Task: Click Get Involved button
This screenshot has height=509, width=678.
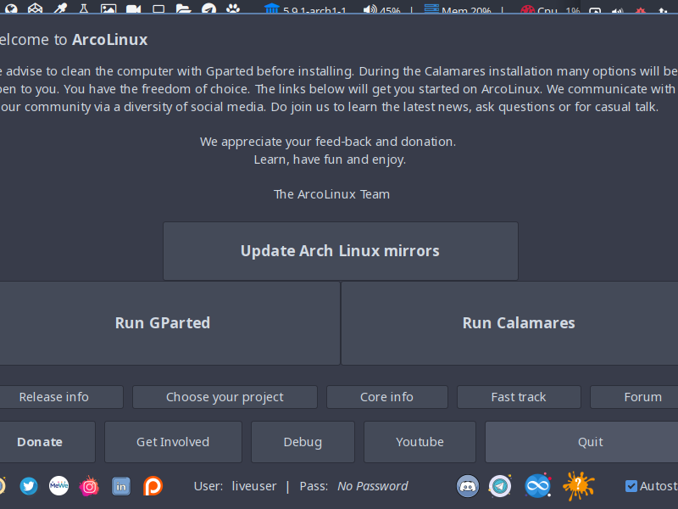Action: coord(173,442)
